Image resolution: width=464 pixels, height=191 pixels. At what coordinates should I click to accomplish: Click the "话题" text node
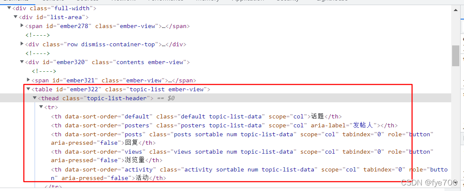[318, 116]
